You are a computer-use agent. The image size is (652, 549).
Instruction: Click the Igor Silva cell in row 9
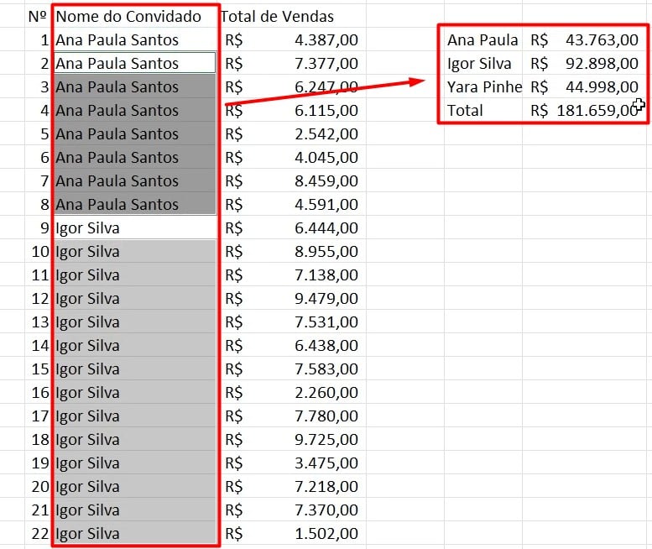[134, 227]
